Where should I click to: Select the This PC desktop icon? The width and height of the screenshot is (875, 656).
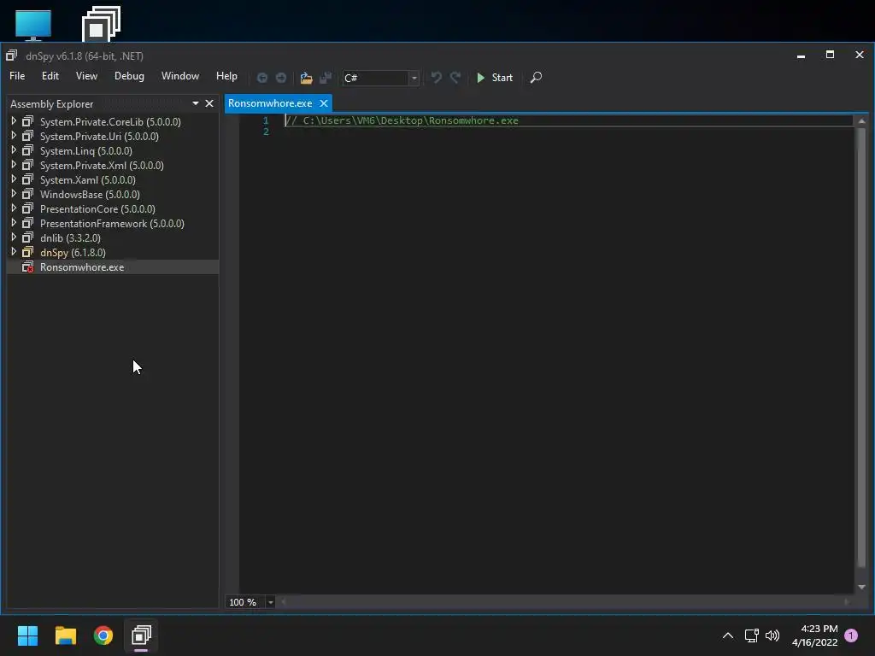pyautogui.click(x=33, y=25)
